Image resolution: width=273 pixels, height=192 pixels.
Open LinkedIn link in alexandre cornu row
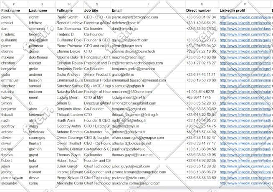pyautogui.click(x=245, y=184)
